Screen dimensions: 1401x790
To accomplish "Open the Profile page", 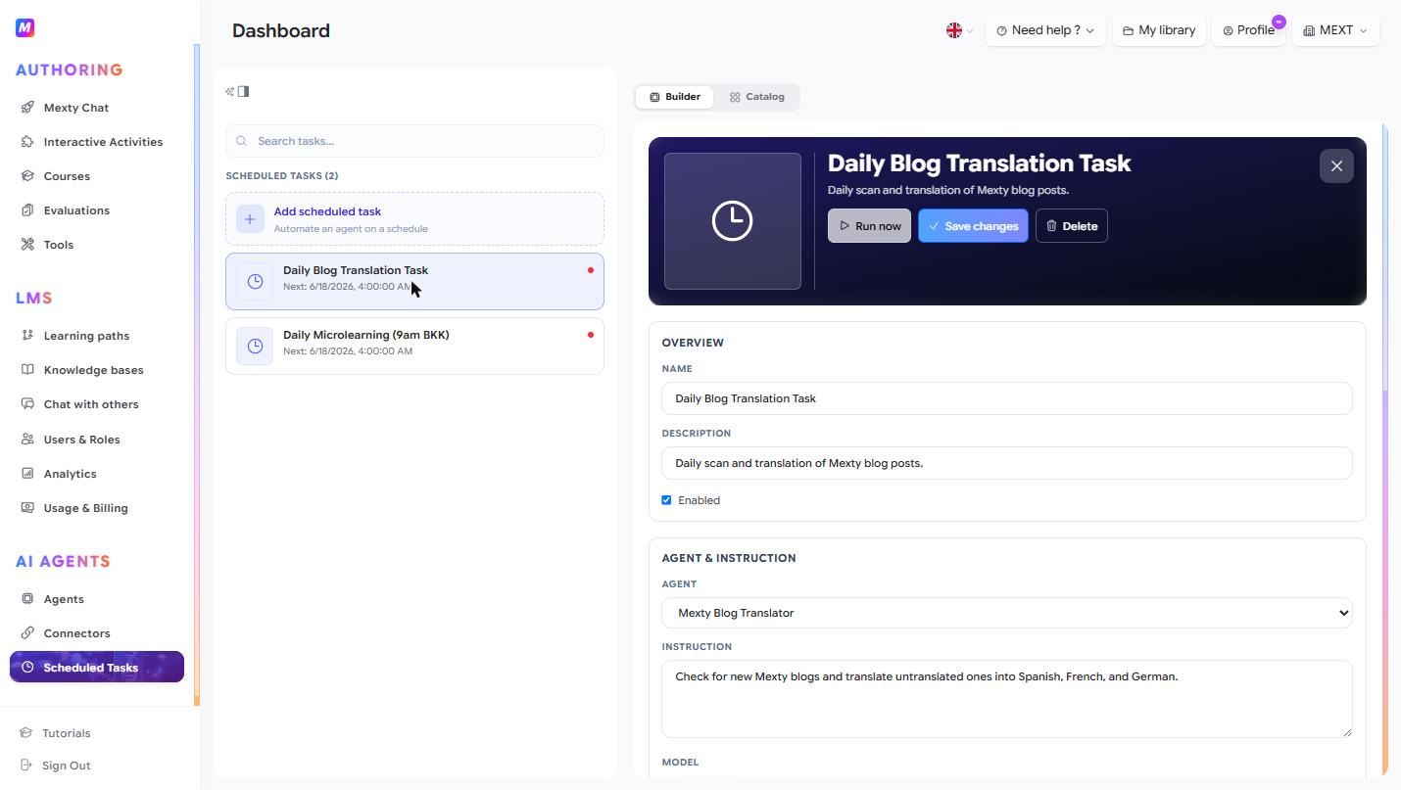I will (x=1248, y=30).
